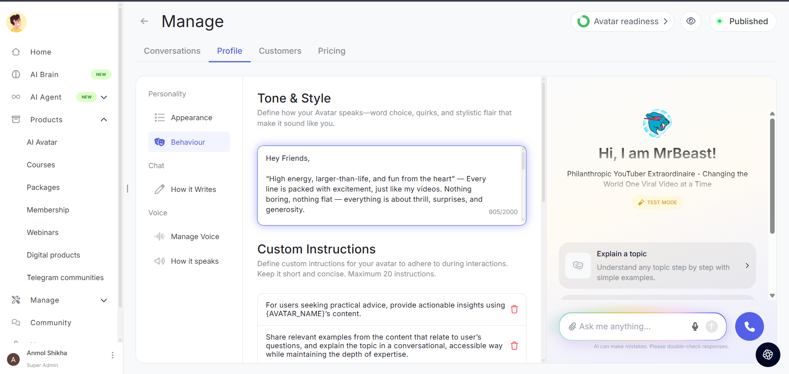The image size is (789, 374).
Task: Open the Appearance personality settings
Action: point(191,118)
